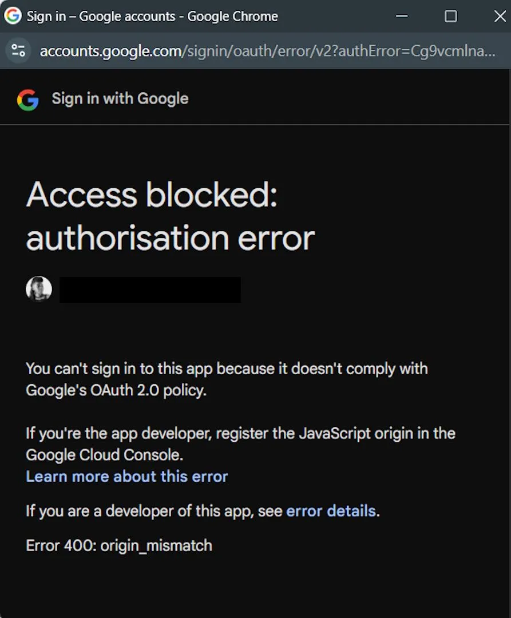The height and width of the screenshot is (618, 511).
Task: Click the Google G logo in page header
Action: 27,100
